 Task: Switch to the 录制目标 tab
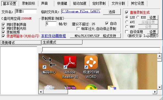tap(28, 3)
